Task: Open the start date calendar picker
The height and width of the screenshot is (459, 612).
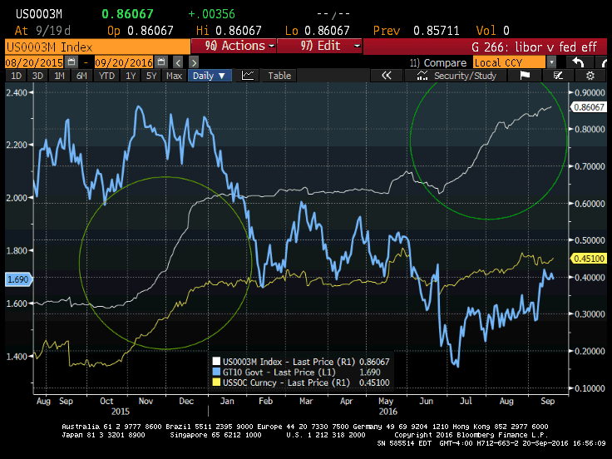Action: click(x=72, y=62)
